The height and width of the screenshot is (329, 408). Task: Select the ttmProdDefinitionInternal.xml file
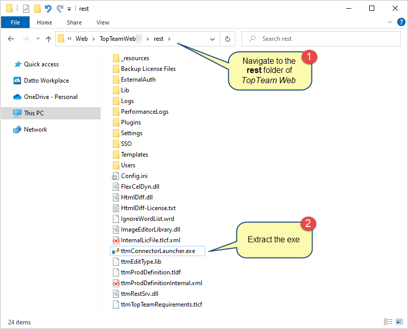click(157, 283)
